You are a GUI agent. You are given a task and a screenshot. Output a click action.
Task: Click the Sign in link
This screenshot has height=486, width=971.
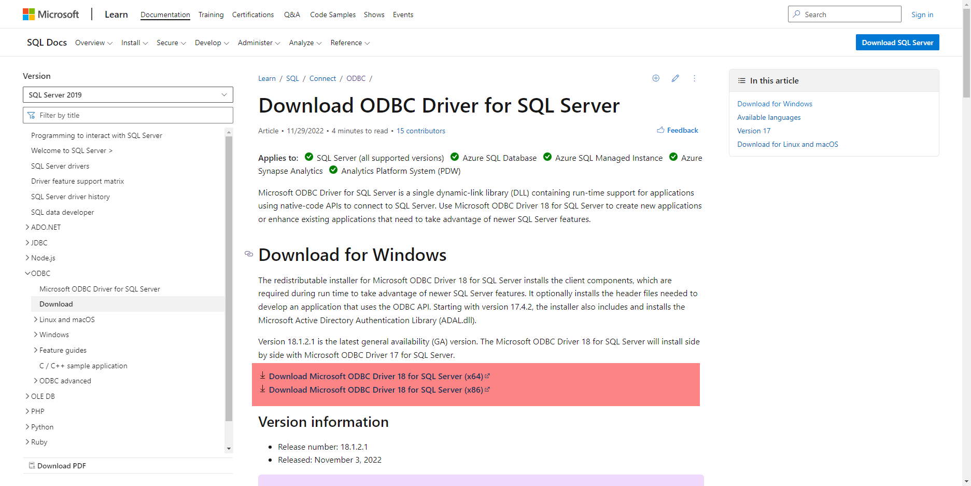(922, 15)
